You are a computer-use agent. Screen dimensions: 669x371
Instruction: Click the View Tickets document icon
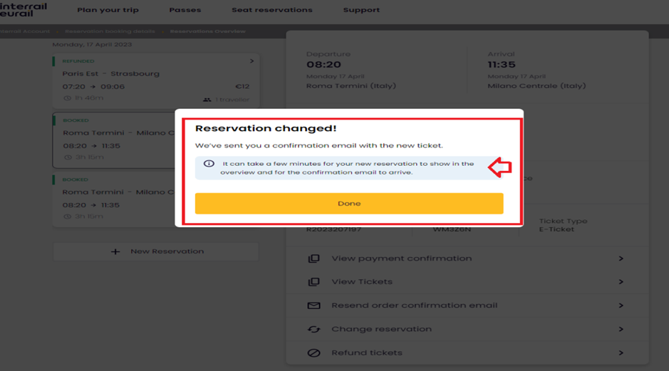(314, 282)
